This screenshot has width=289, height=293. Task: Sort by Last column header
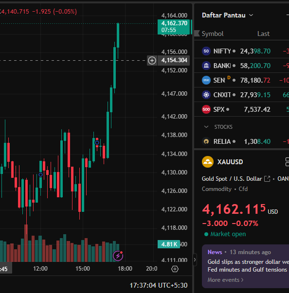(263, 34)
